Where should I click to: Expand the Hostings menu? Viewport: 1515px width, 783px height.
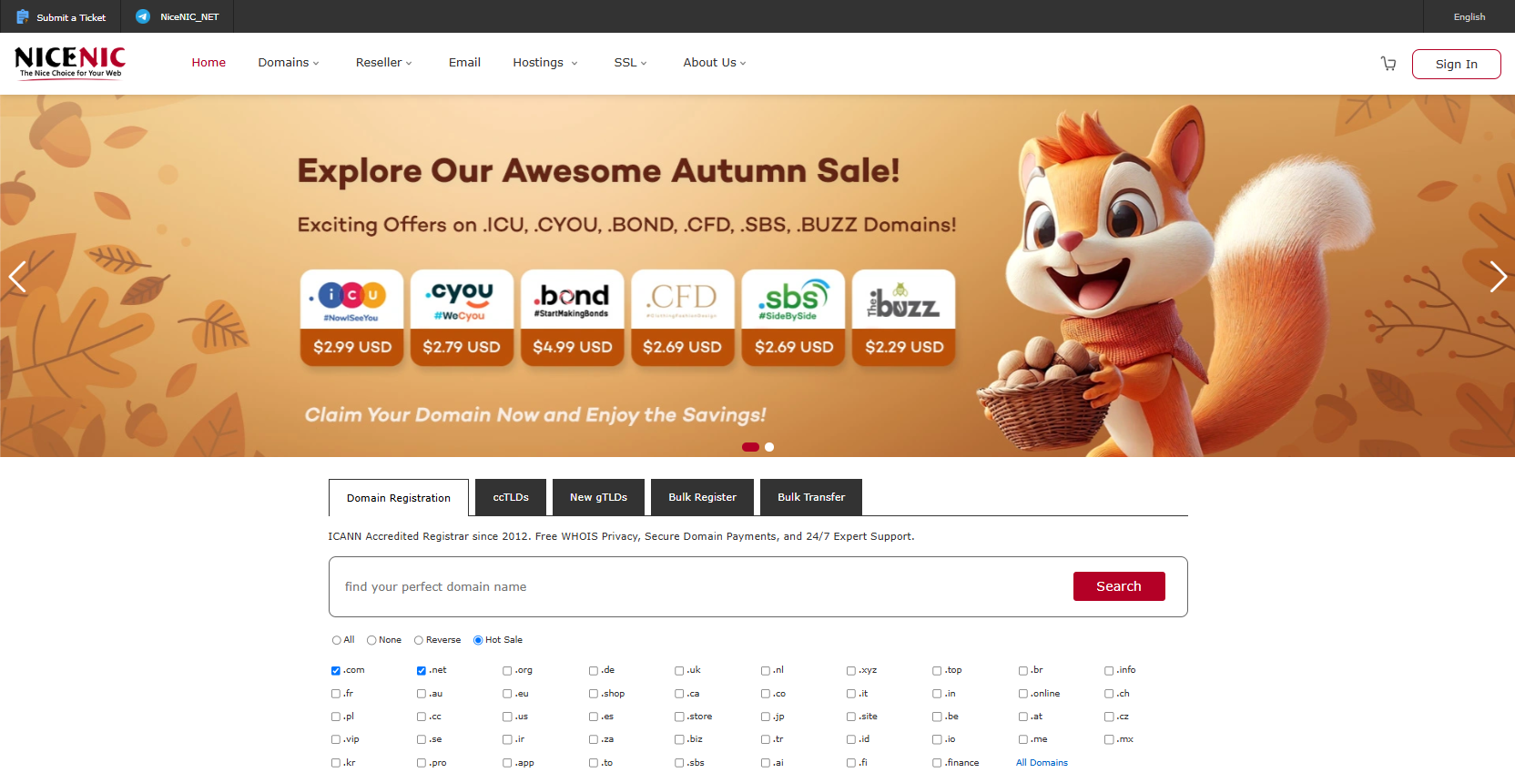544,63
